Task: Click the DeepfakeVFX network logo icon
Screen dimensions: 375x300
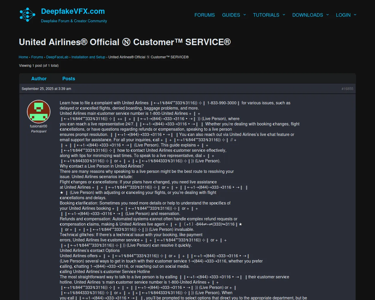Action: coord(27,15)
